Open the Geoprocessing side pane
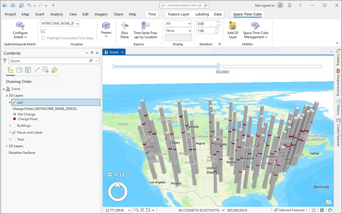The height and width of the screenshot is (214, 342). click(338, 83)
